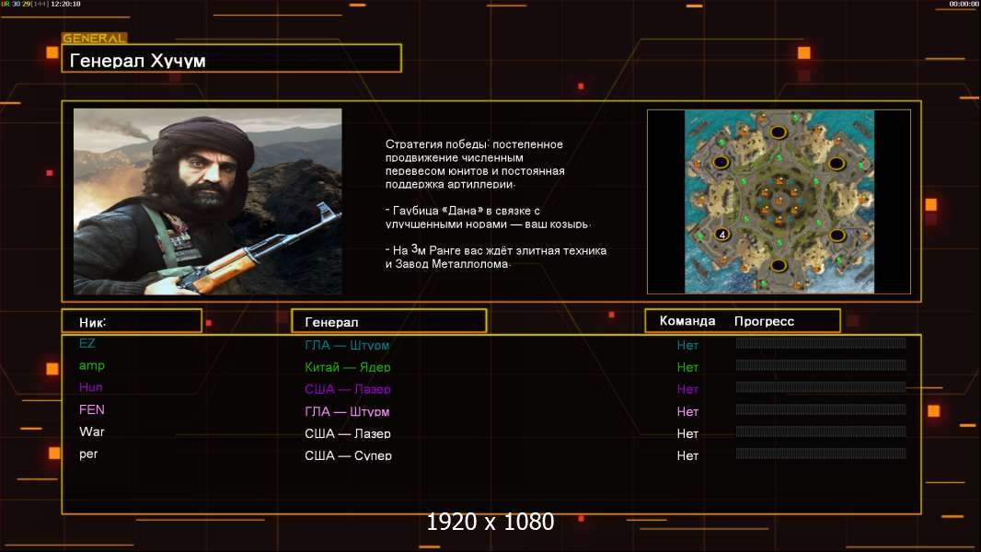Screen dimensions: 981x552
Task: Click the США — Супер general entry
Action: click(x=348, y=455)
